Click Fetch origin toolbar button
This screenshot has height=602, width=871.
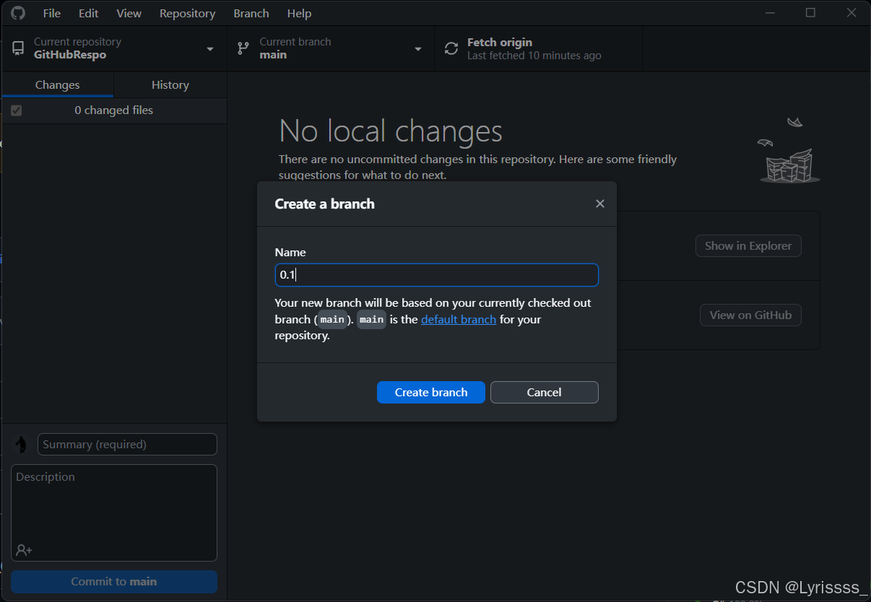(x=539, y=48)
